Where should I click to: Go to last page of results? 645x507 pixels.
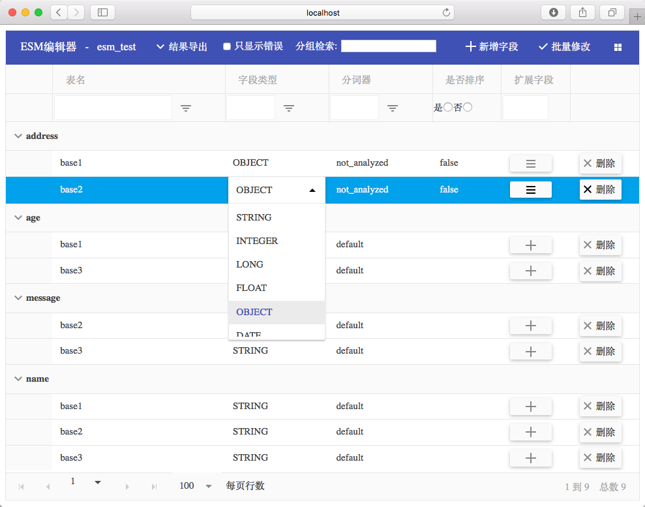(155, 486)
